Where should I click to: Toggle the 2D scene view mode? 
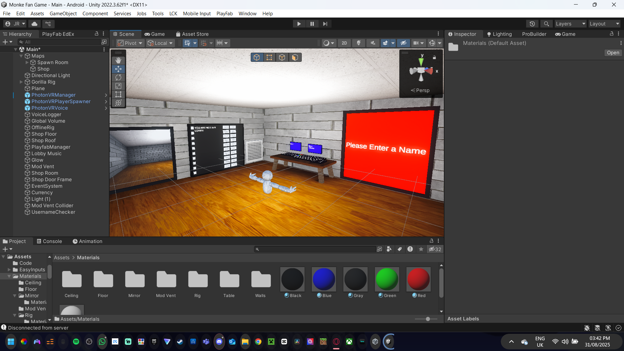pos(344,43)
